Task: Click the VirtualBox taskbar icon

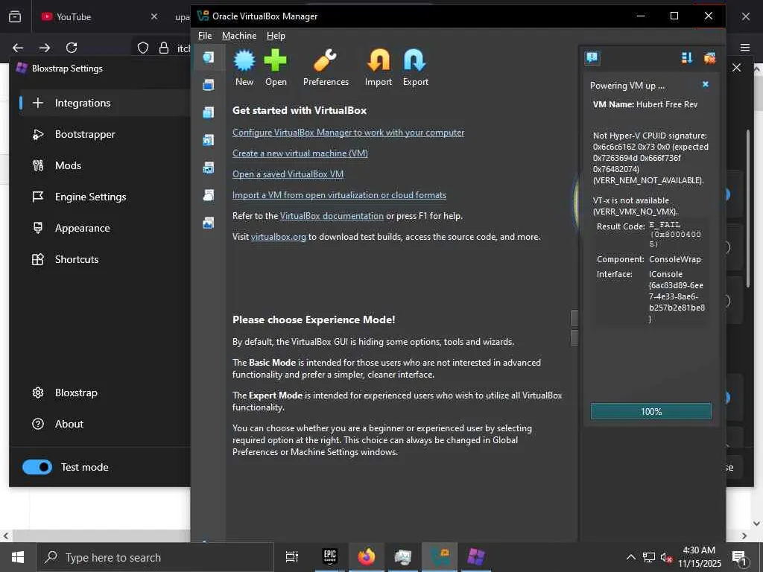Action: click(440, 557)
